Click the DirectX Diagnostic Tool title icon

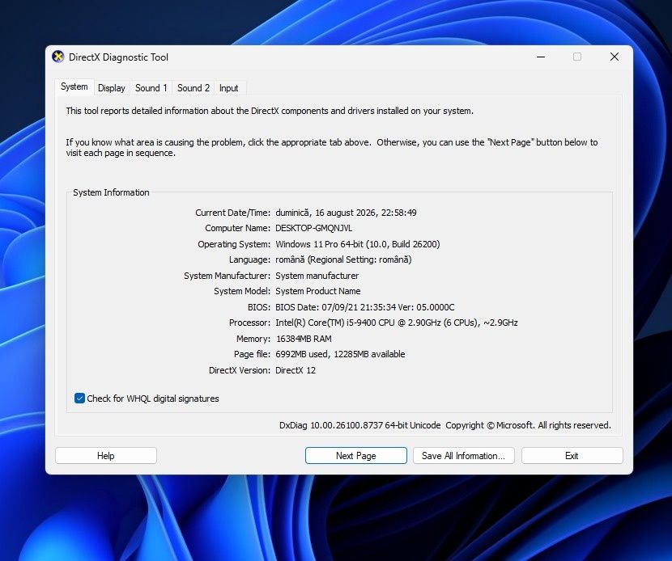click(x=57, y=57)
